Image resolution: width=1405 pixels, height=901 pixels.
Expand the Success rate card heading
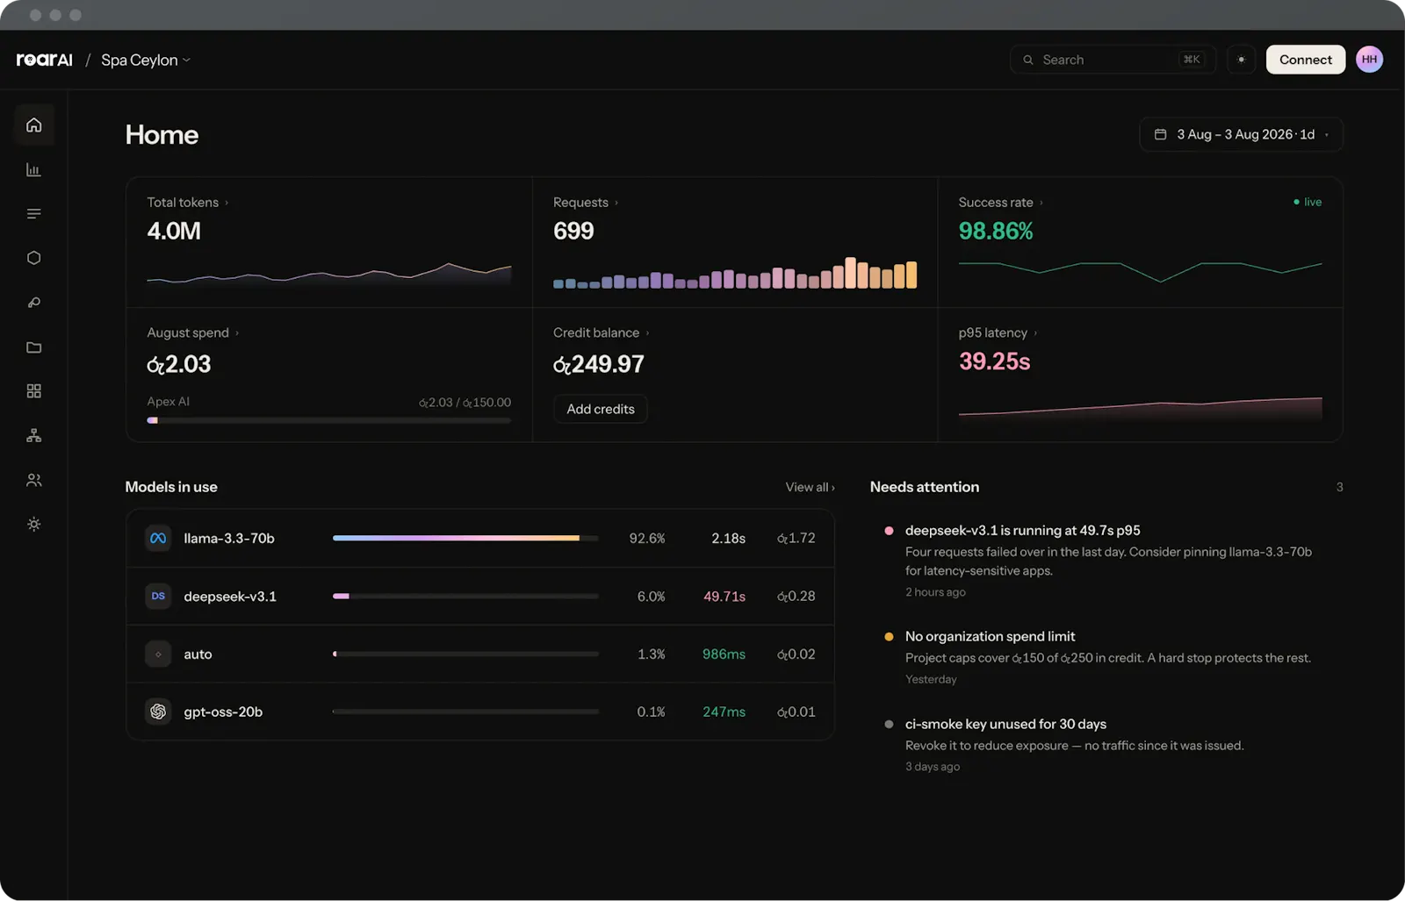1001,202
